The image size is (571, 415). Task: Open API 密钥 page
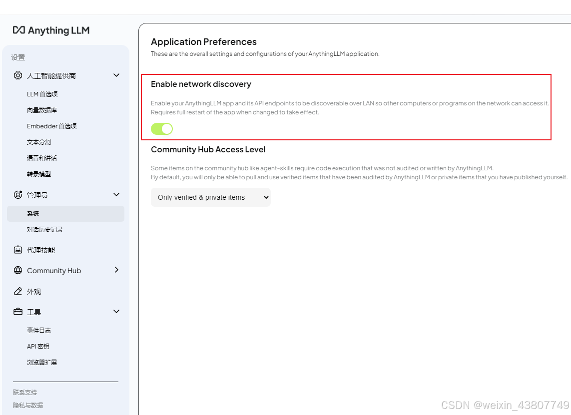click(38, 347)
